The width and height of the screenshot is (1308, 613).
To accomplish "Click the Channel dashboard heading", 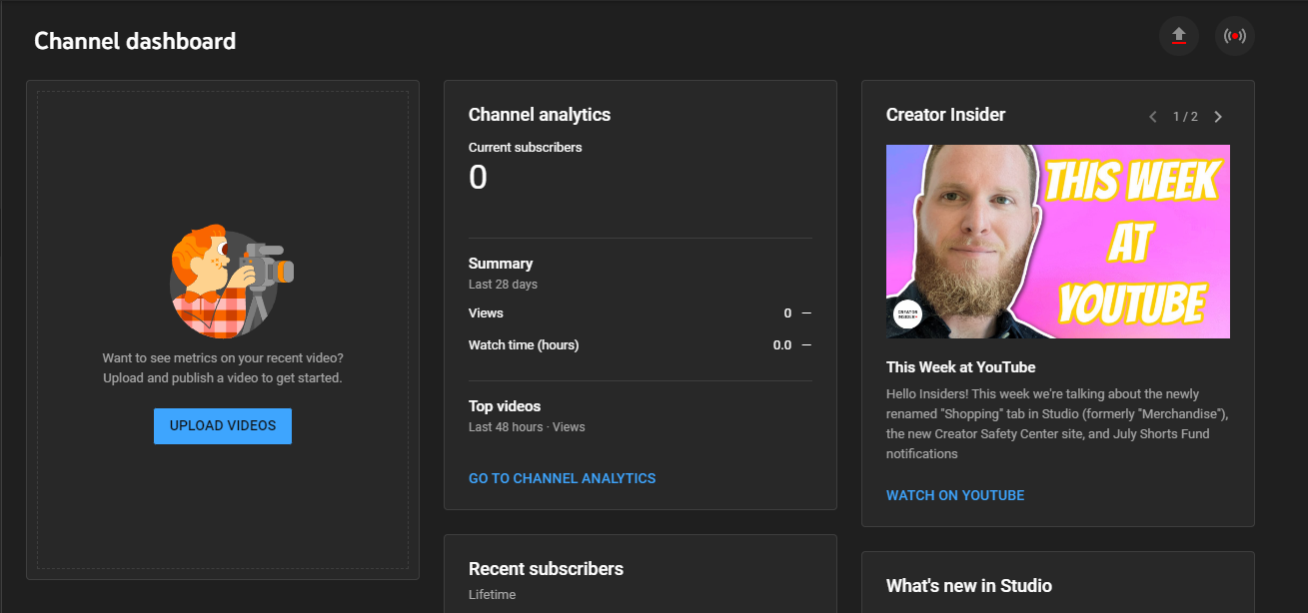I will [x=135, y=41].
